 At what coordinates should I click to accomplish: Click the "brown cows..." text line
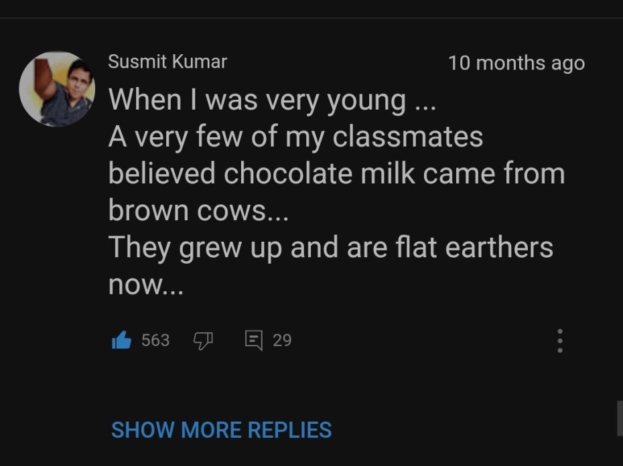[198, 211]
